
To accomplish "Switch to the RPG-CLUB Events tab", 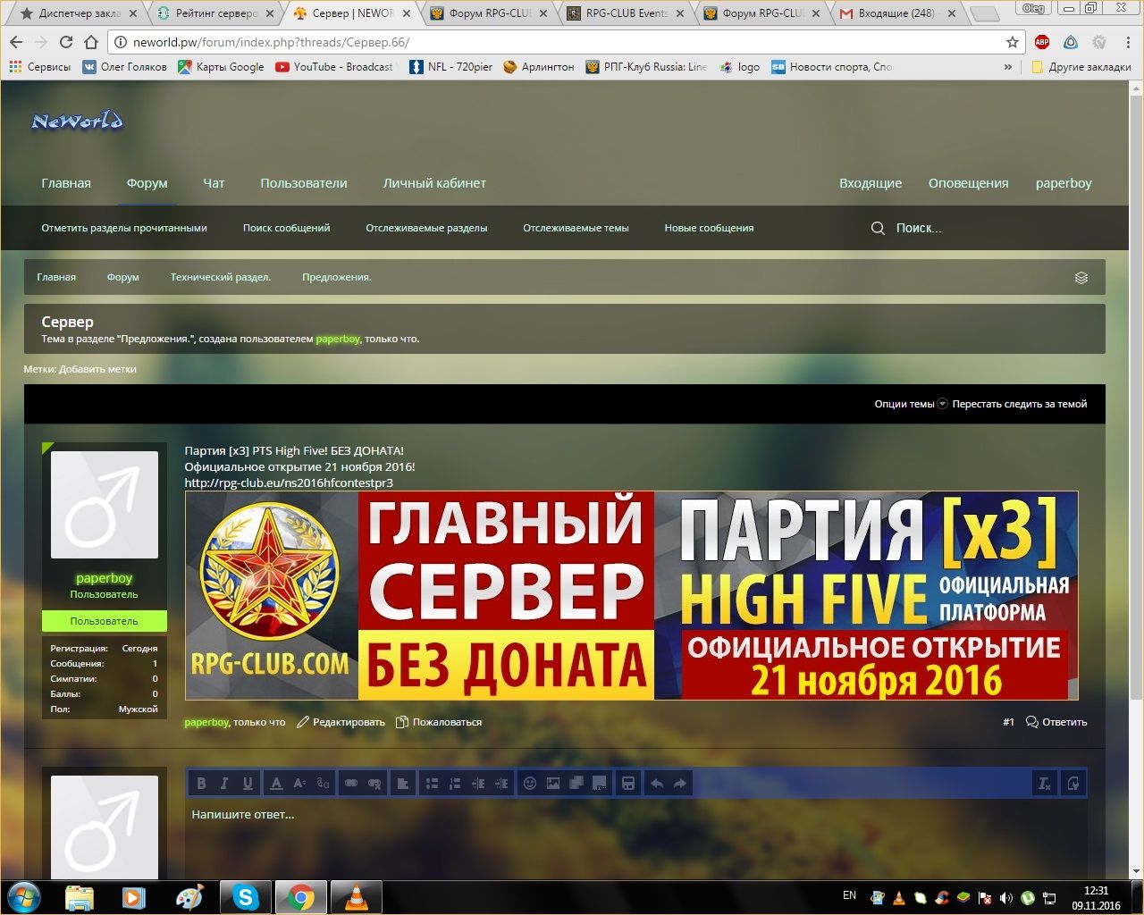I will coord(627,13).
